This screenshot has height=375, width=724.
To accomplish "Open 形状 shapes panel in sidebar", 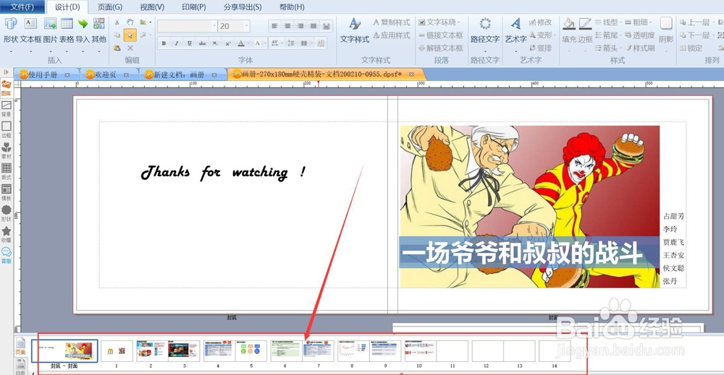I will coord(7,213).
